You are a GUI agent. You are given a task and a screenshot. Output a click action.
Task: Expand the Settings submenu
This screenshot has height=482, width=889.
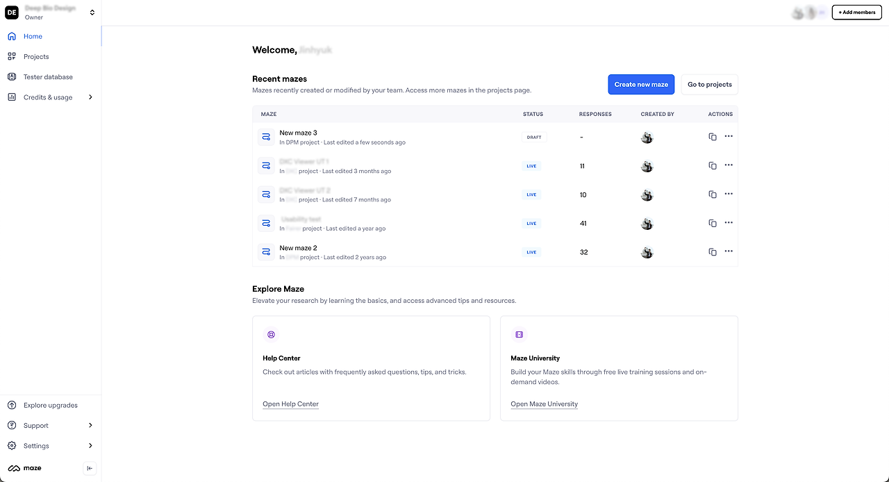click(90, 446)
